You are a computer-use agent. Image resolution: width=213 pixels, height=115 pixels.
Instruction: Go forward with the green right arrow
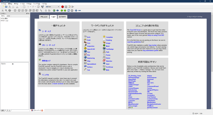pos(65,11)
